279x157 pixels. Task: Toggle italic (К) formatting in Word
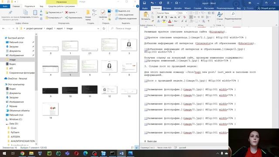coord(162,17)
